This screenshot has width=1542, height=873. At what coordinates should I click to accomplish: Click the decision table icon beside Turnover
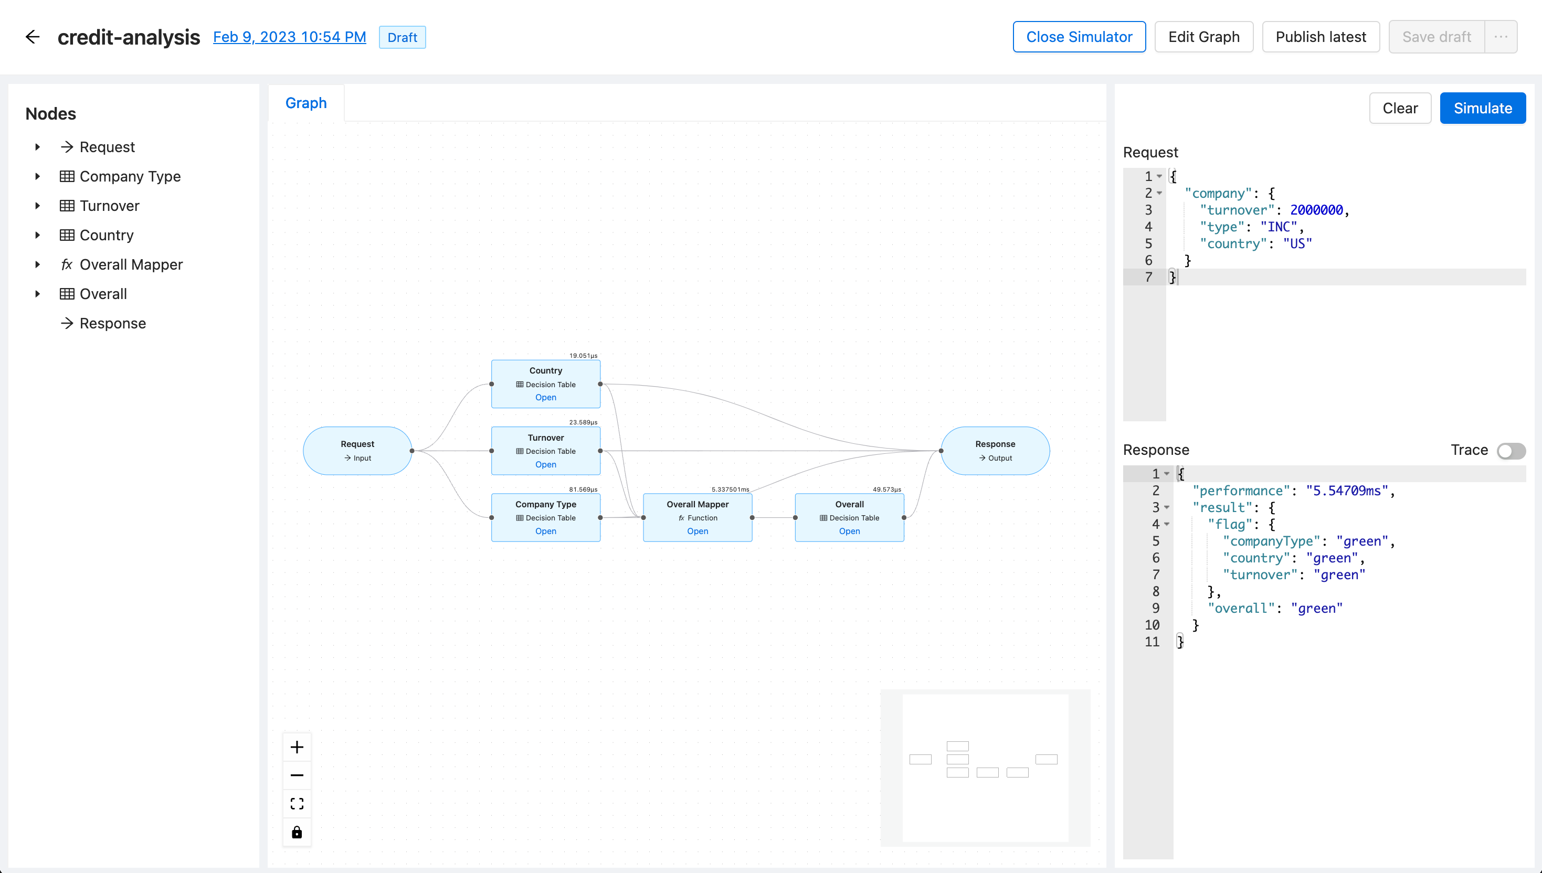coord(67,206)
